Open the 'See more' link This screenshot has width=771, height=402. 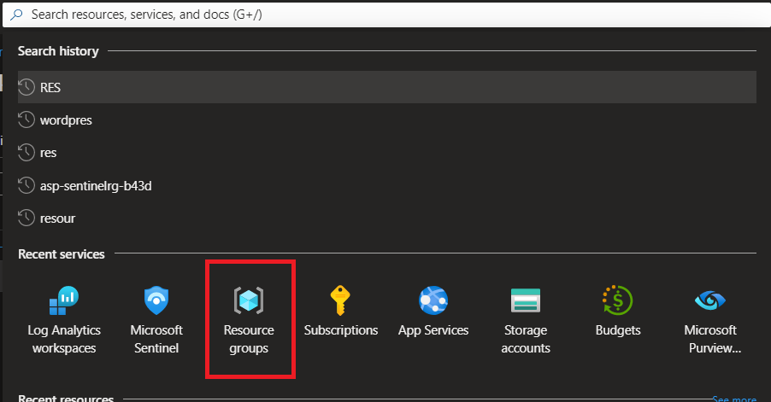click(734, 399)
